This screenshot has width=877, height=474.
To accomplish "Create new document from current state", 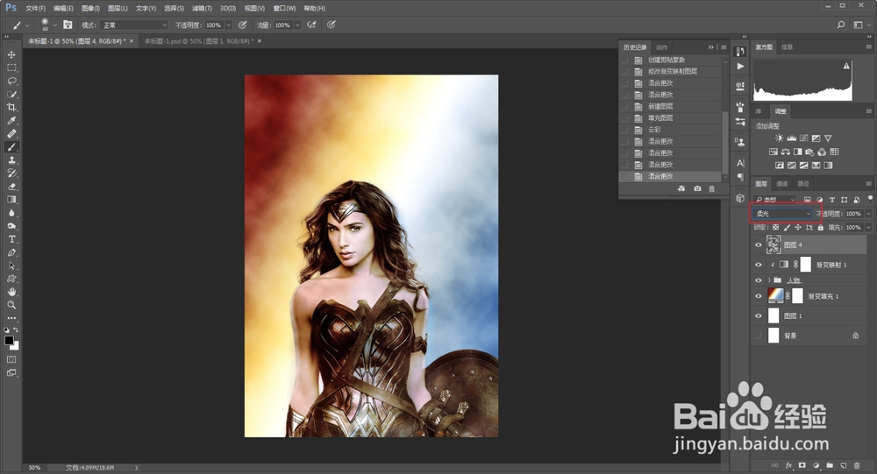I will (681, 189).
